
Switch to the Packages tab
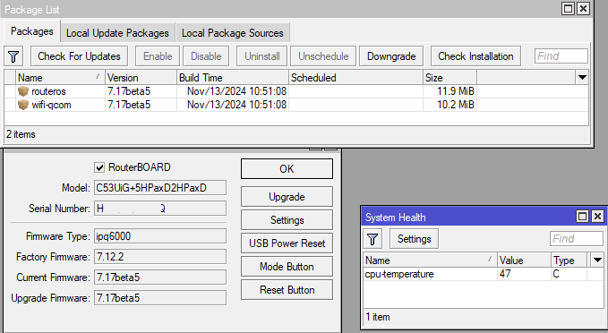(x=32, y=31)
